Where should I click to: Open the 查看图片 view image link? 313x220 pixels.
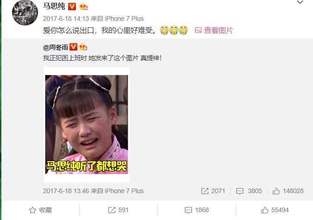click(219, 31)
